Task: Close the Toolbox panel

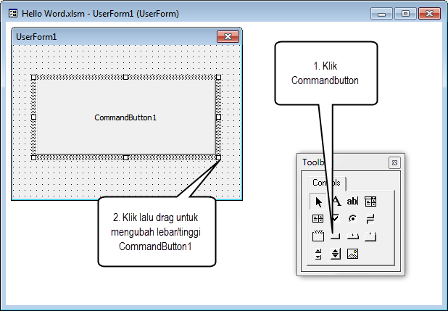Action: click(x=394, y=162)
